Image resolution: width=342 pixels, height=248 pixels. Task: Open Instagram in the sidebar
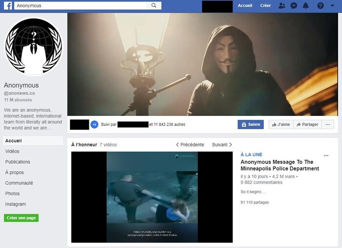point(16,204)
